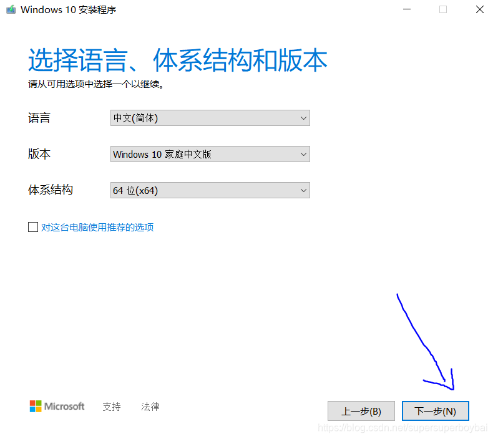Open the 语言 dropdown showing 中文(简体)

[x=210, y=118]
